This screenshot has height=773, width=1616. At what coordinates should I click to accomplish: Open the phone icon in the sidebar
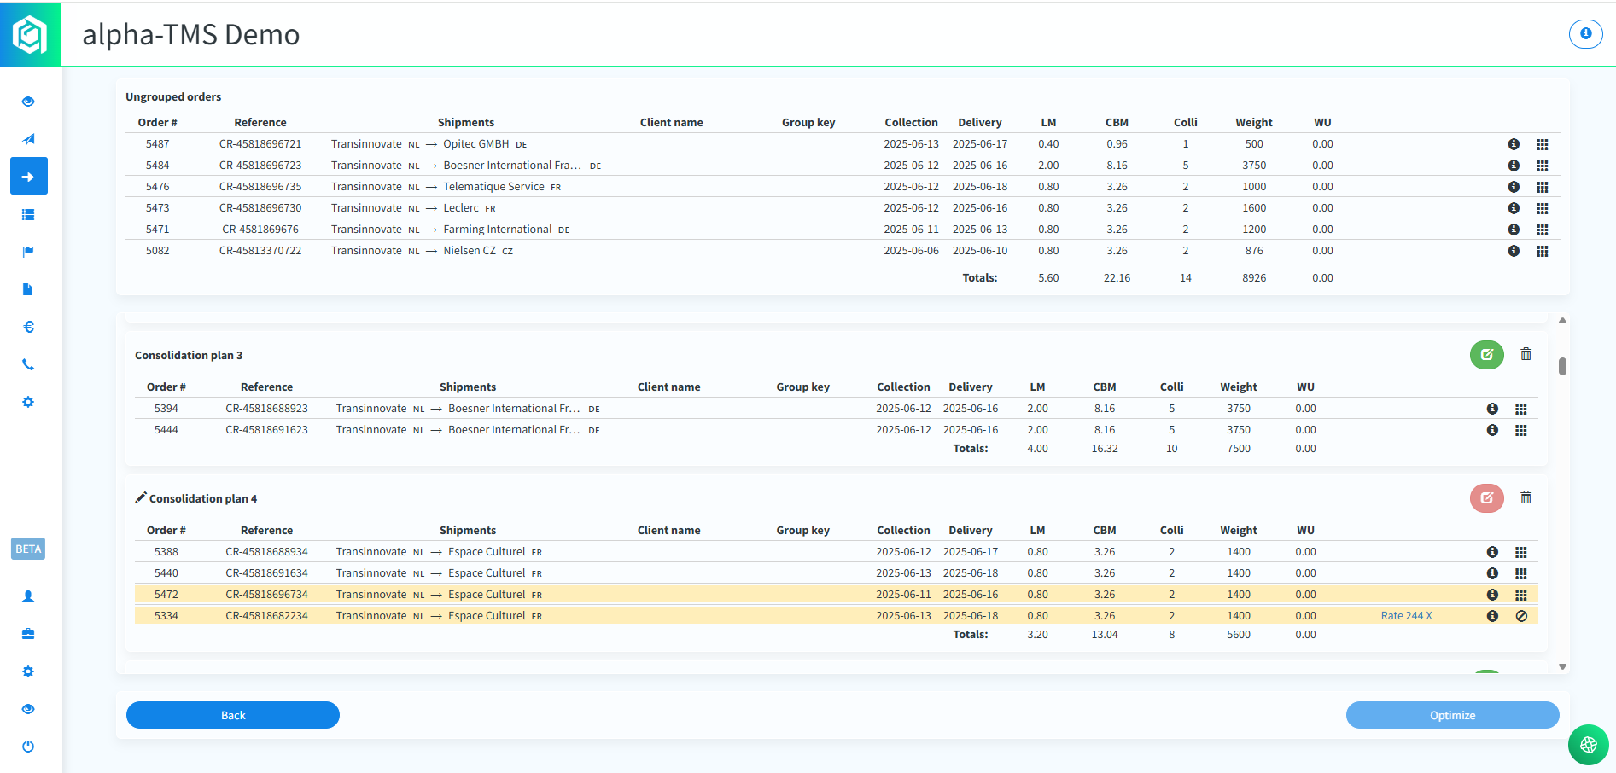point(28,364)
